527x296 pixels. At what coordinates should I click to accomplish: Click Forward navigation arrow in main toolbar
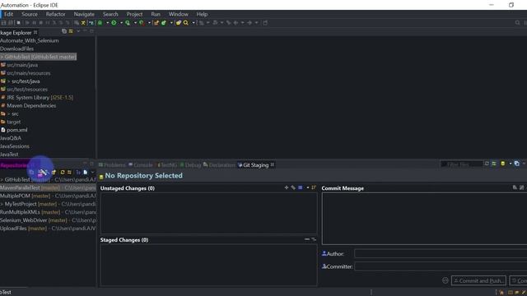click(x=250, y=23)
